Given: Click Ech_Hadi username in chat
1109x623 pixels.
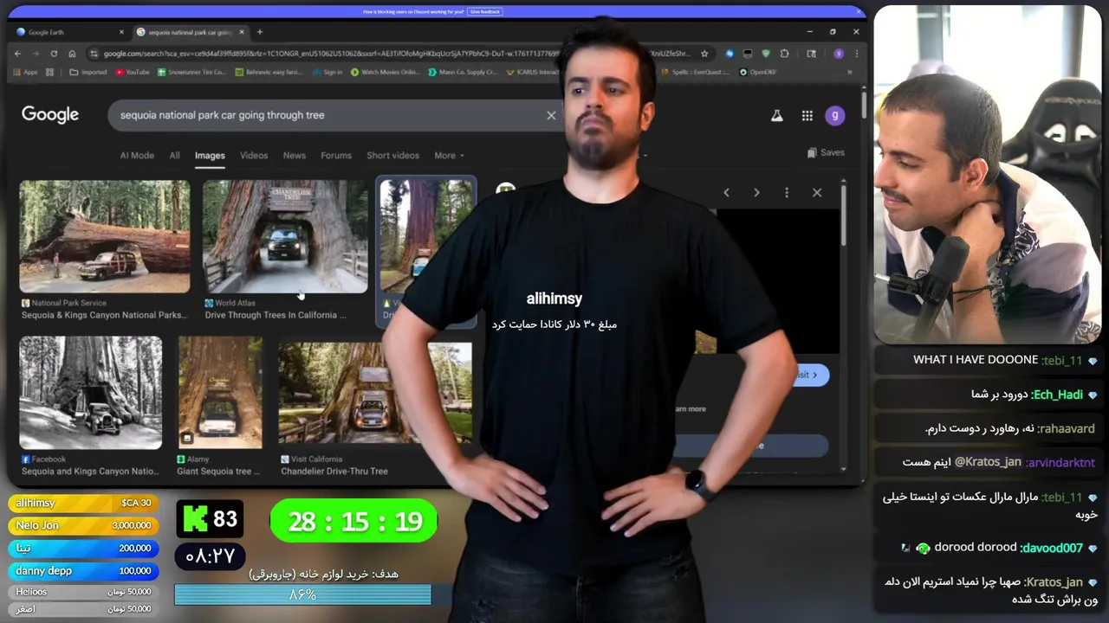Looking at the screenshot, I should point(1058,395).
